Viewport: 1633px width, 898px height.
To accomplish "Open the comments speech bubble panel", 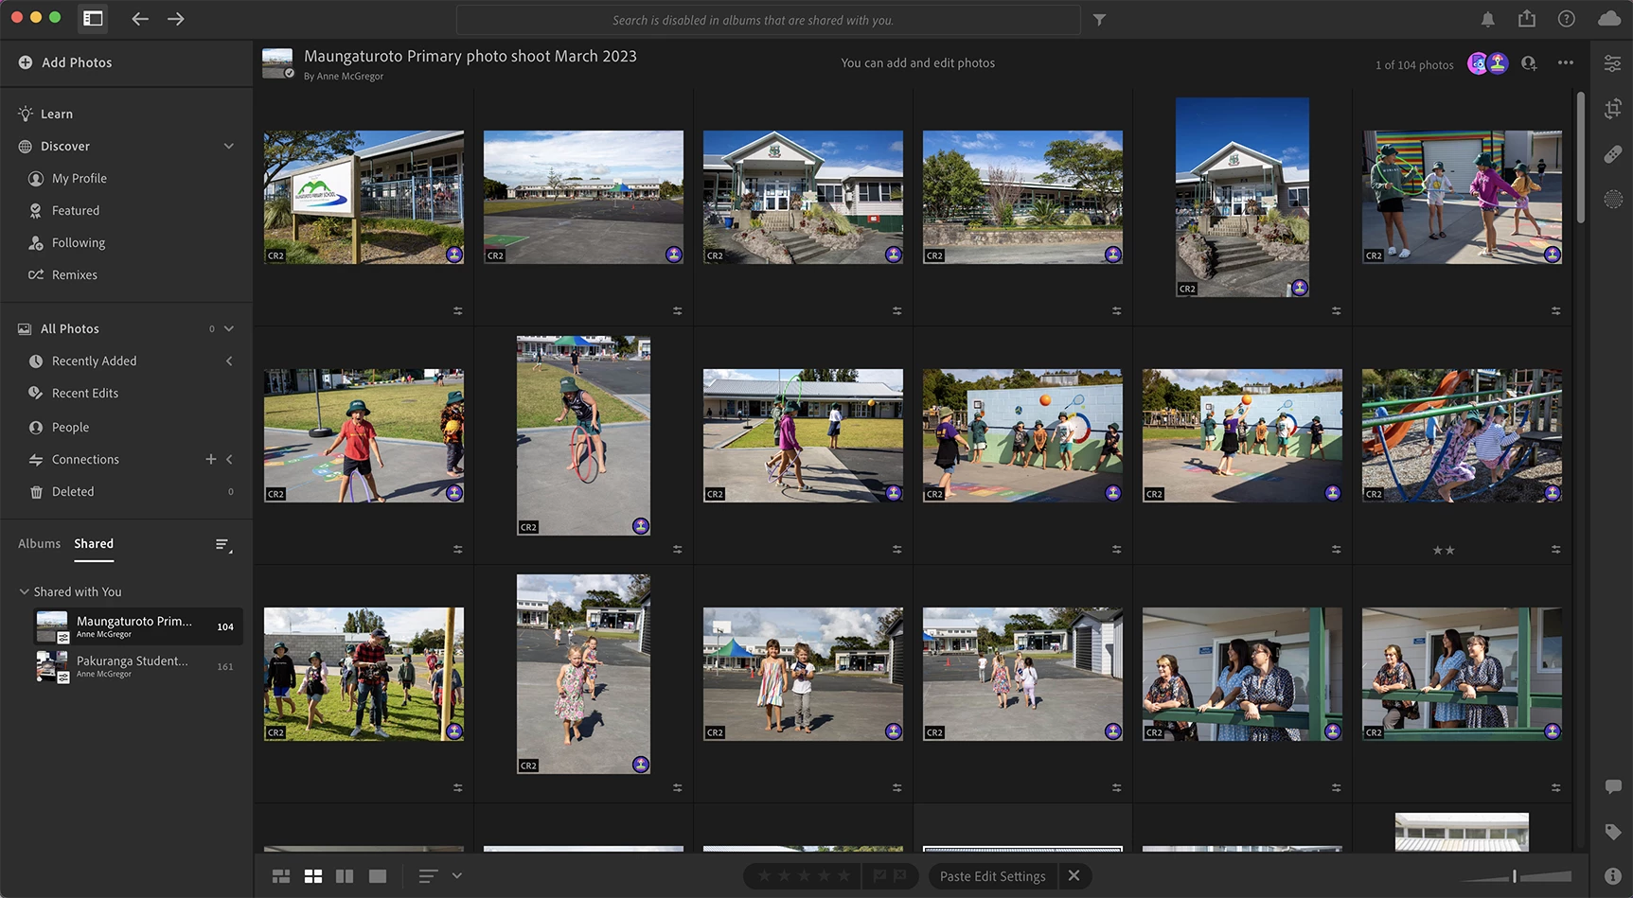I will coord(1613,786).
